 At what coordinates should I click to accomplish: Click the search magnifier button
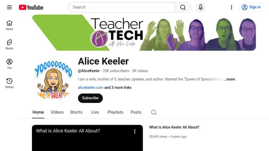[183, 7]
